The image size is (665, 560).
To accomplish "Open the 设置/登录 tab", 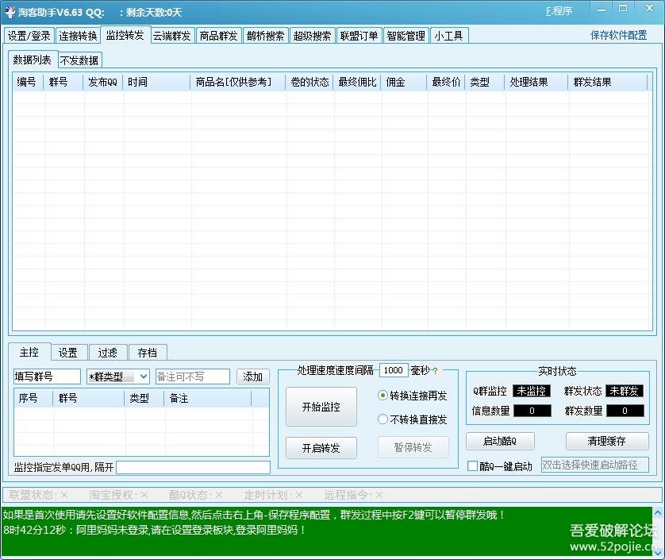I will [x=29, y=36].
